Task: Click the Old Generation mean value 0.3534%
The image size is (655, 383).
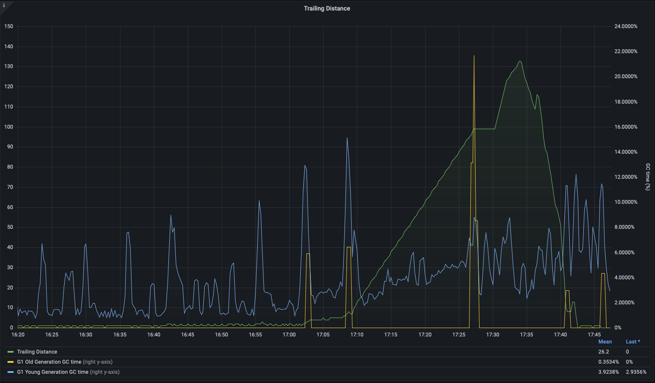Action: point(608,362)
